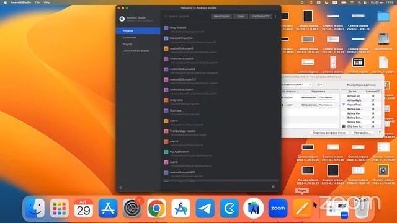Select the Airflow Right sensor row
Image resolution: width=397 pixels, height=223 pixels.
(x=361, y=100)
